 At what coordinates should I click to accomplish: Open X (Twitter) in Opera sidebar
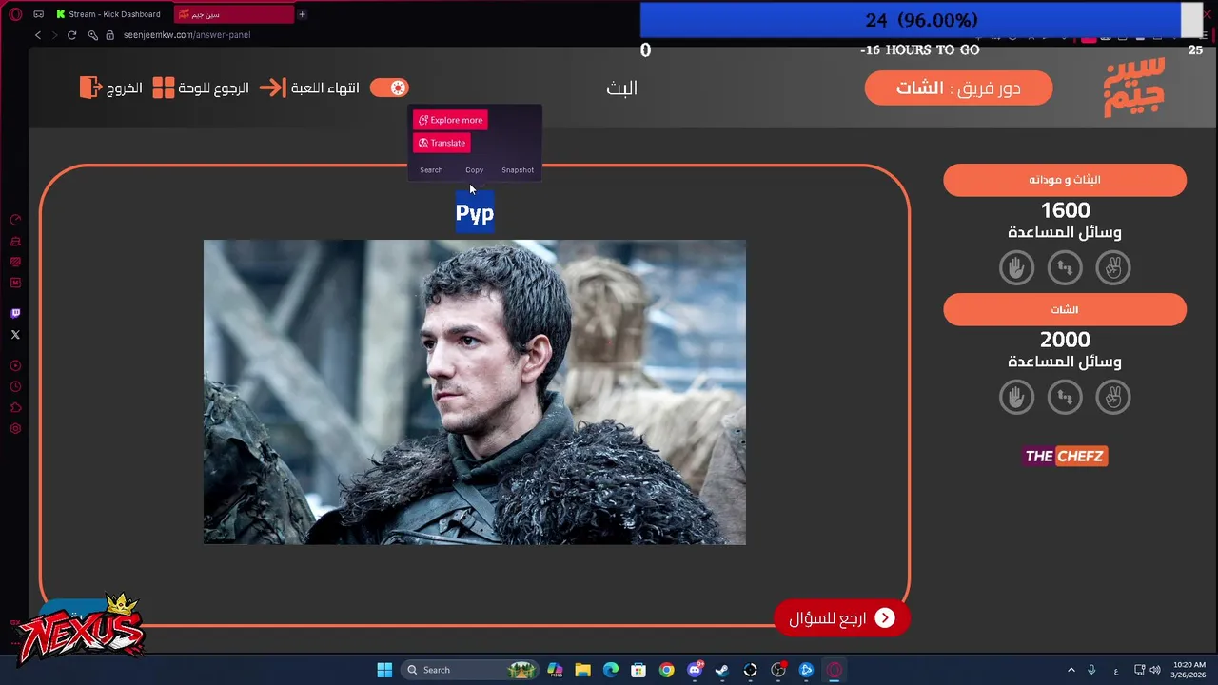click(x=15, y=334)
